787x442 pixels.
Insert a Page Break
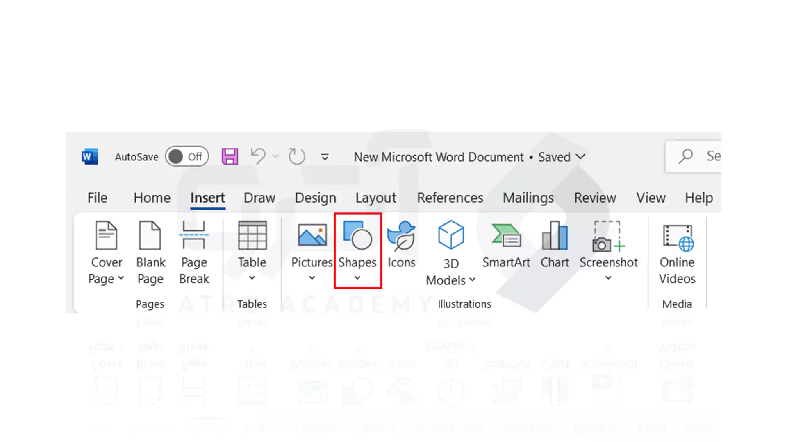pyautogui.click(x=194, y=253)
